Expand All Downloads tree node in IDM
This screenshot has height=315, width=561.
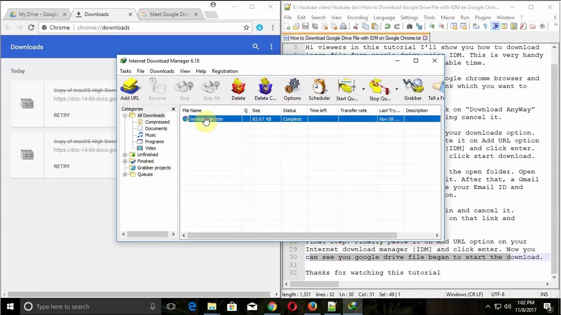click(x=125, y=115)
